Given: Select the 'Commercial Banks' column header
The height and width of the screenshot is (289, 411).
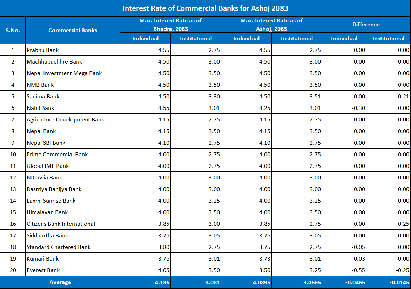Looking at the screenshot, I should [x=73, y=30].
